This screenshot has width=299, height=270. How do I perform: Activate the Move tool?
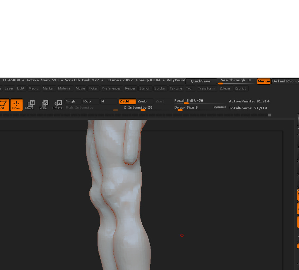point(30,105)
